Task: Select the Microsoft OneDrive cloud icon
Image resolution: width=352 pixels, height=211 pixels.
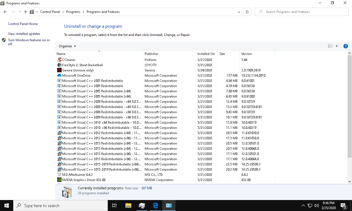Action: click(59, 76)
